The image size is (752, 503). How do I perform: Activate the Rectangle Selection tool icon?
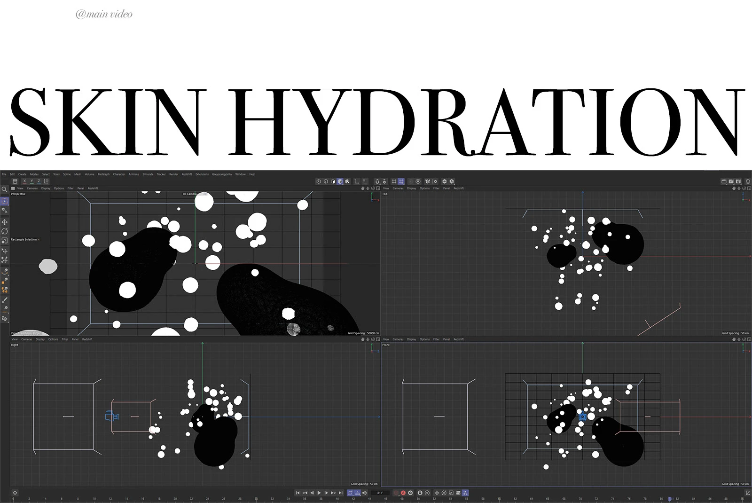5,201
